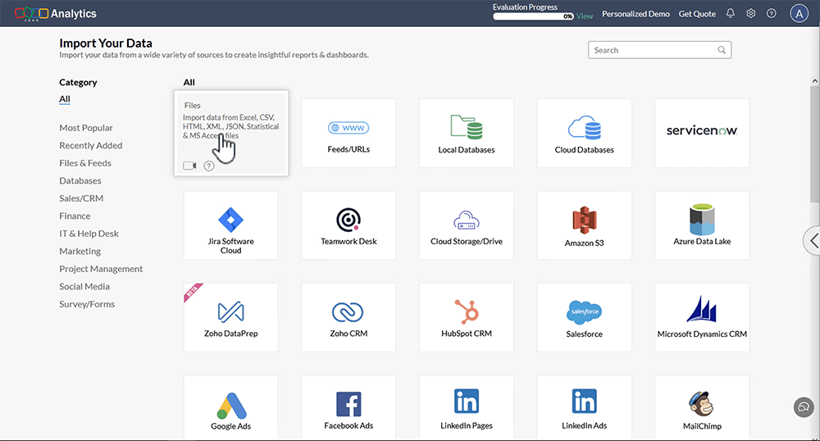Image resolution: width=820 pixels, height=441 pixels.
Task: Filter by Project Management category
Action: (x=101, y=269)
